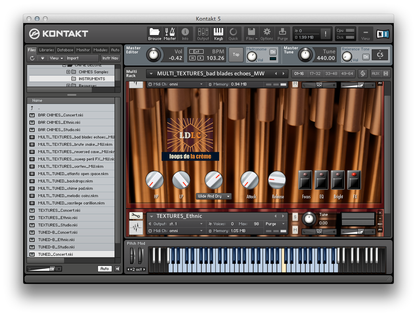This screenshot has height=316, width=417.
Task: Switch to the Libraries tab
Action: pyautogui.click(x=47, y=50)
